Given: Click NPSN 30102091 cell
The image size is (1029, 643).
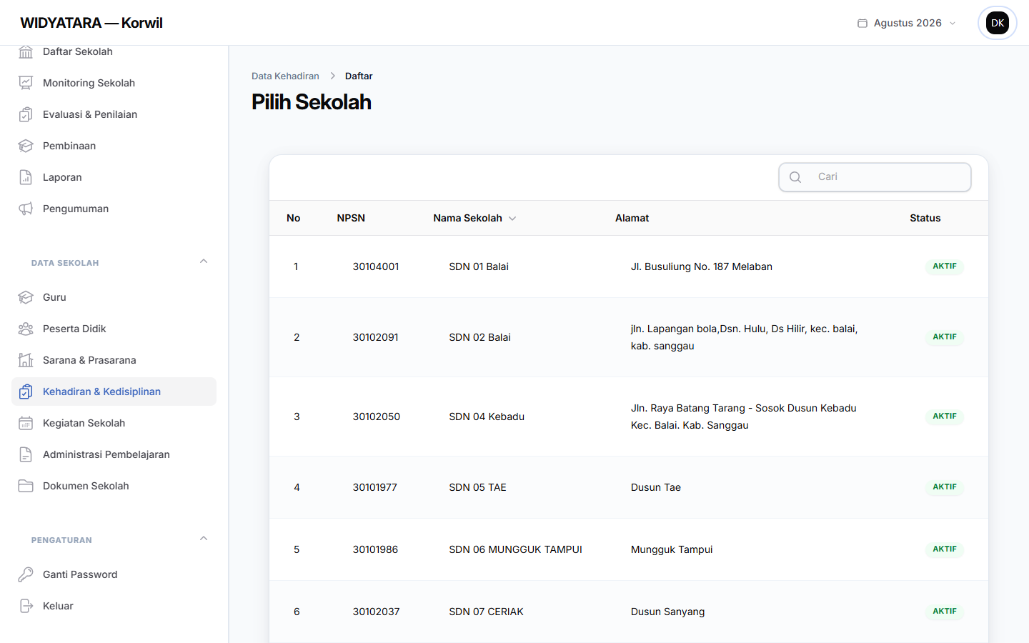Looking at the screenshot, I should coord(375,337).
